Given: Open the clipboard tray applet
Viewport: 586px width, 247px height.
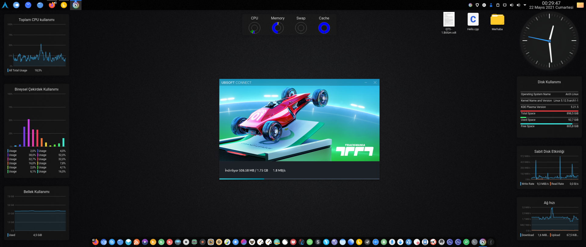Looking at the screenshot, I should pyautogui.click(x=498, y=5).
